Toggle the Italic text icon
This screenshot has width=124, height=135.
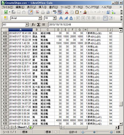(66, 18)
